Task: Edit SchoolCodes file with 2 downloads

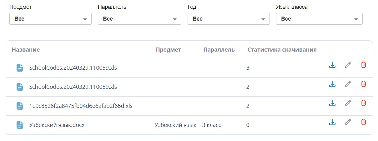Action: coord(348,84)
